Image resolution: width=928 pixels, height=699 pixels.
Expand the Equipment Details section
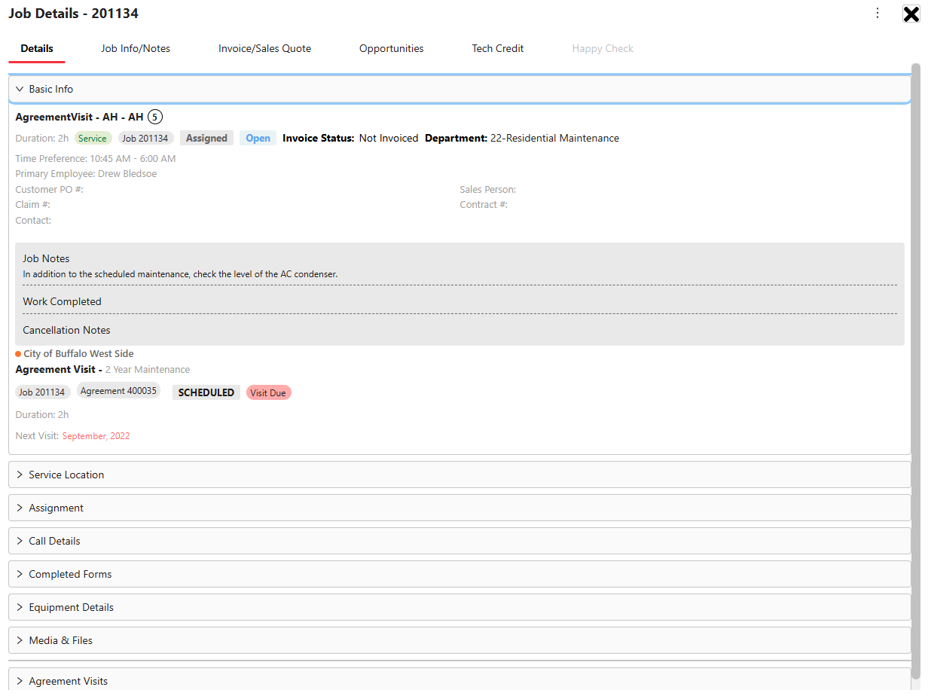click(x=459, y=607)
